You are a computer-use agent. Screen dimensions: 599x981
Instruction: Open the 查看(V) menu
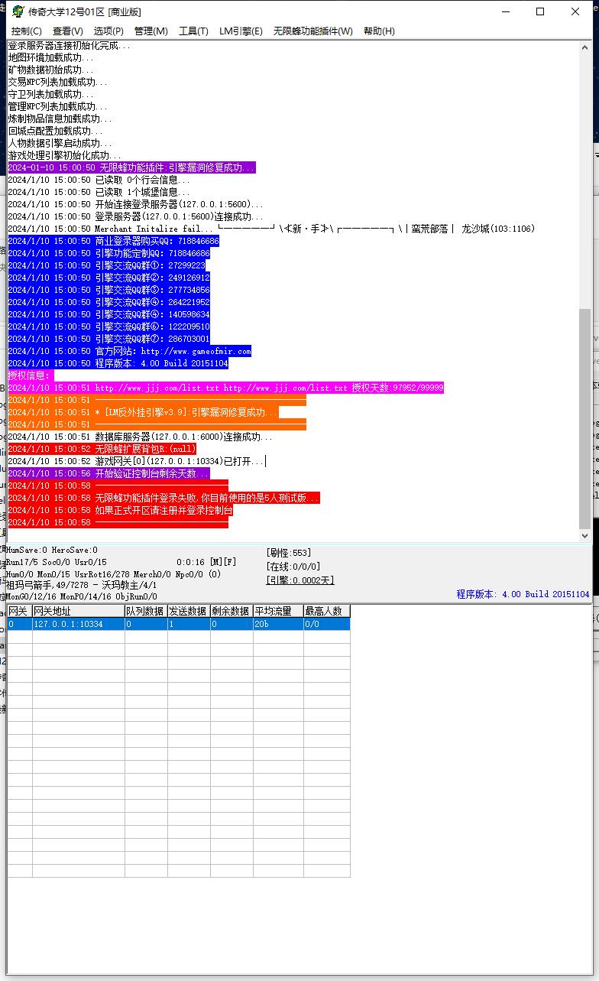click(x=68, y=31)
